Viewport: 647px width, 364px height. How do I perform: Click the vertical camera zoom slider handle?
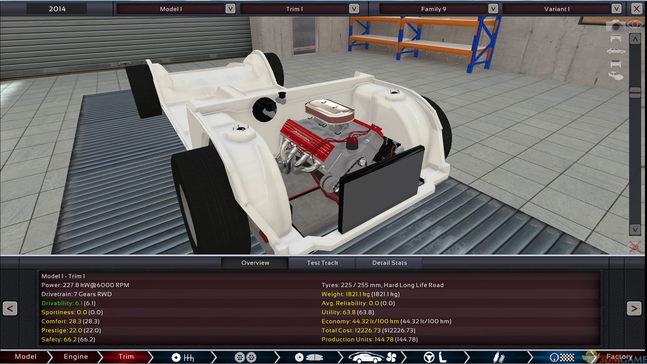[635, 92]
